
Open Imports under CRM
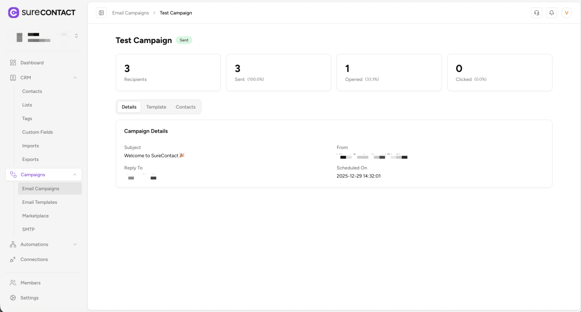pyautogui.click(x=31, y=146)
